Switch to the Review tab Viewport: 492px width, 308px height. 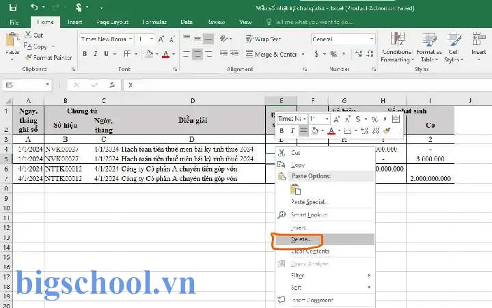click(x=216, y=22)
